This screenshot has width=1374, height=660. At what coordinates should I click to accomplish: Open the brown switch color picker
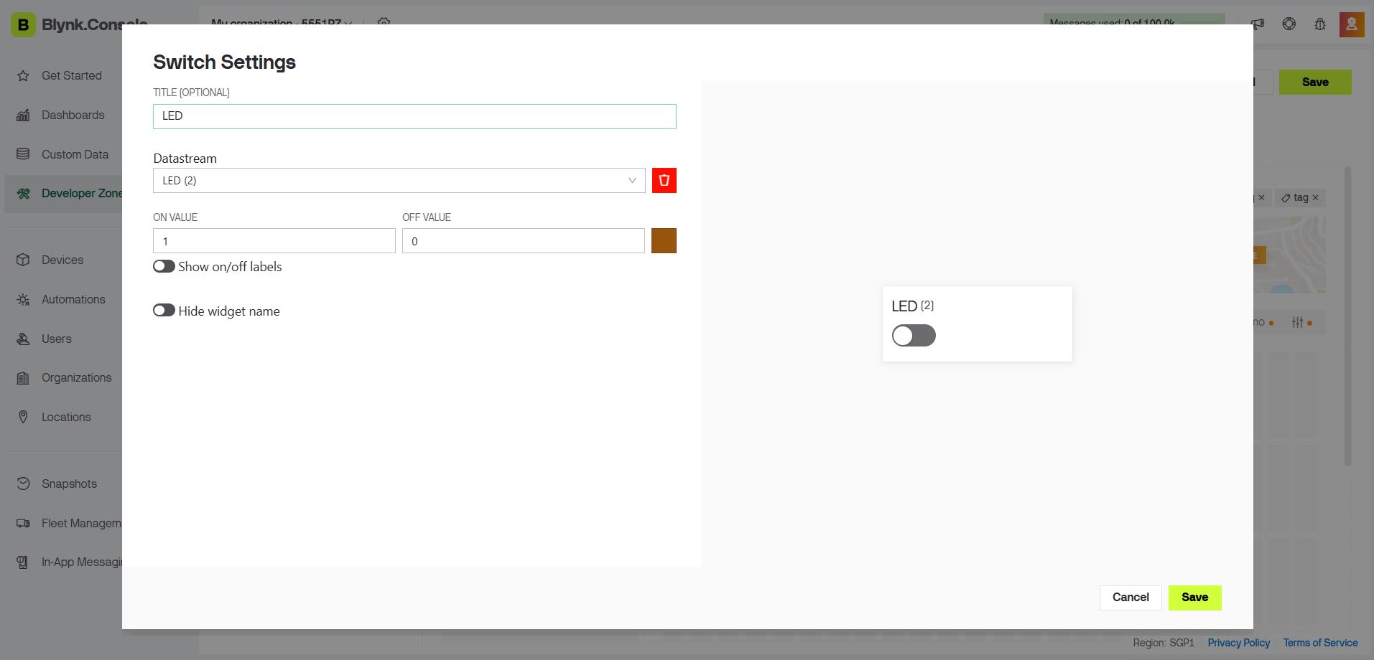coord(664,241)
